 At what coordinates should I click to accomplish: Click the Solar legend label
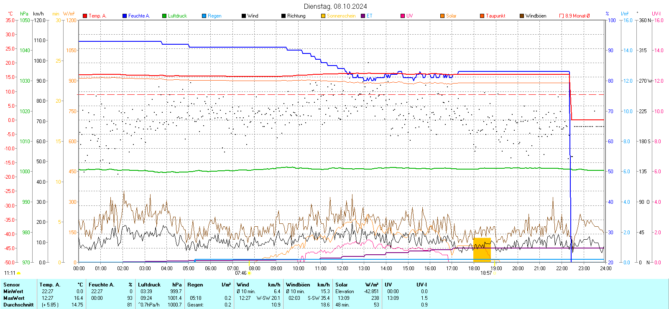[x=451, y=16]
